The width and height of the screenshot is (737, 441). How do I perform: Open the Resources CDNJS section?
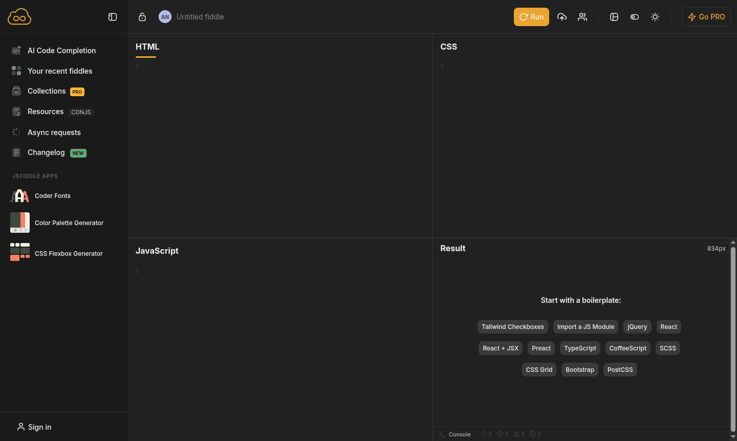46,112
